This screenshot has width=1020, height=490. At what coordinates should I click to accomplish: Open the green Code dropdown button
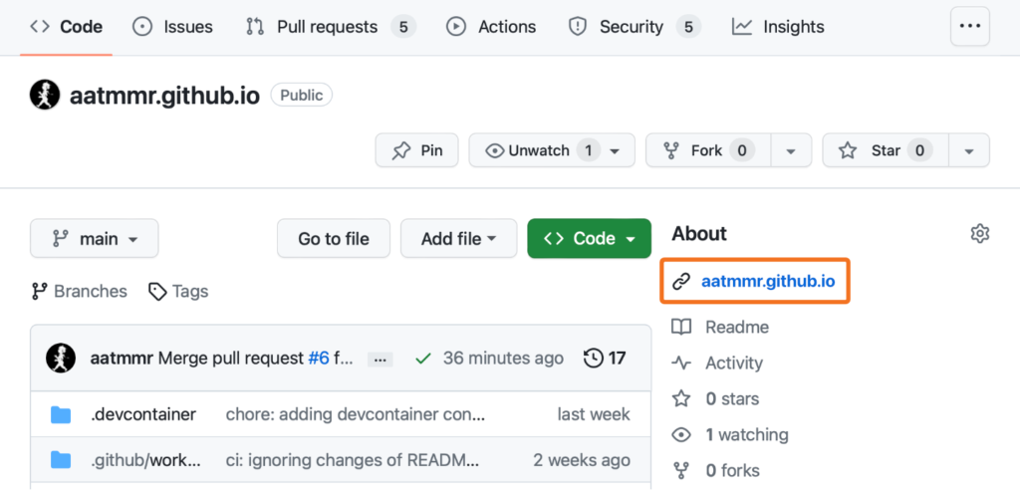click(590, 238)
